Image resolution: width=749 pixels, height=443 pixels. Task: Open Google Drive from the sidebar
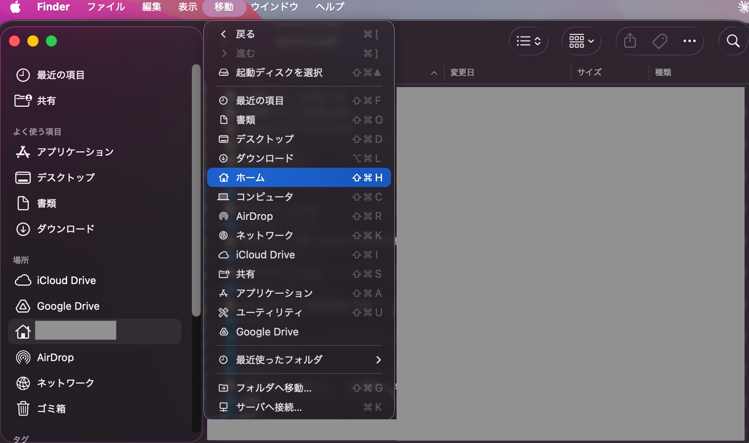pos(68,306)
